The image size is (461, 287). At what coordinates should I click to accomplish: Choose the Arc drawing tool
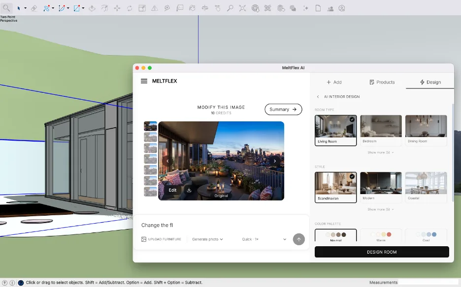coord(62,8)
